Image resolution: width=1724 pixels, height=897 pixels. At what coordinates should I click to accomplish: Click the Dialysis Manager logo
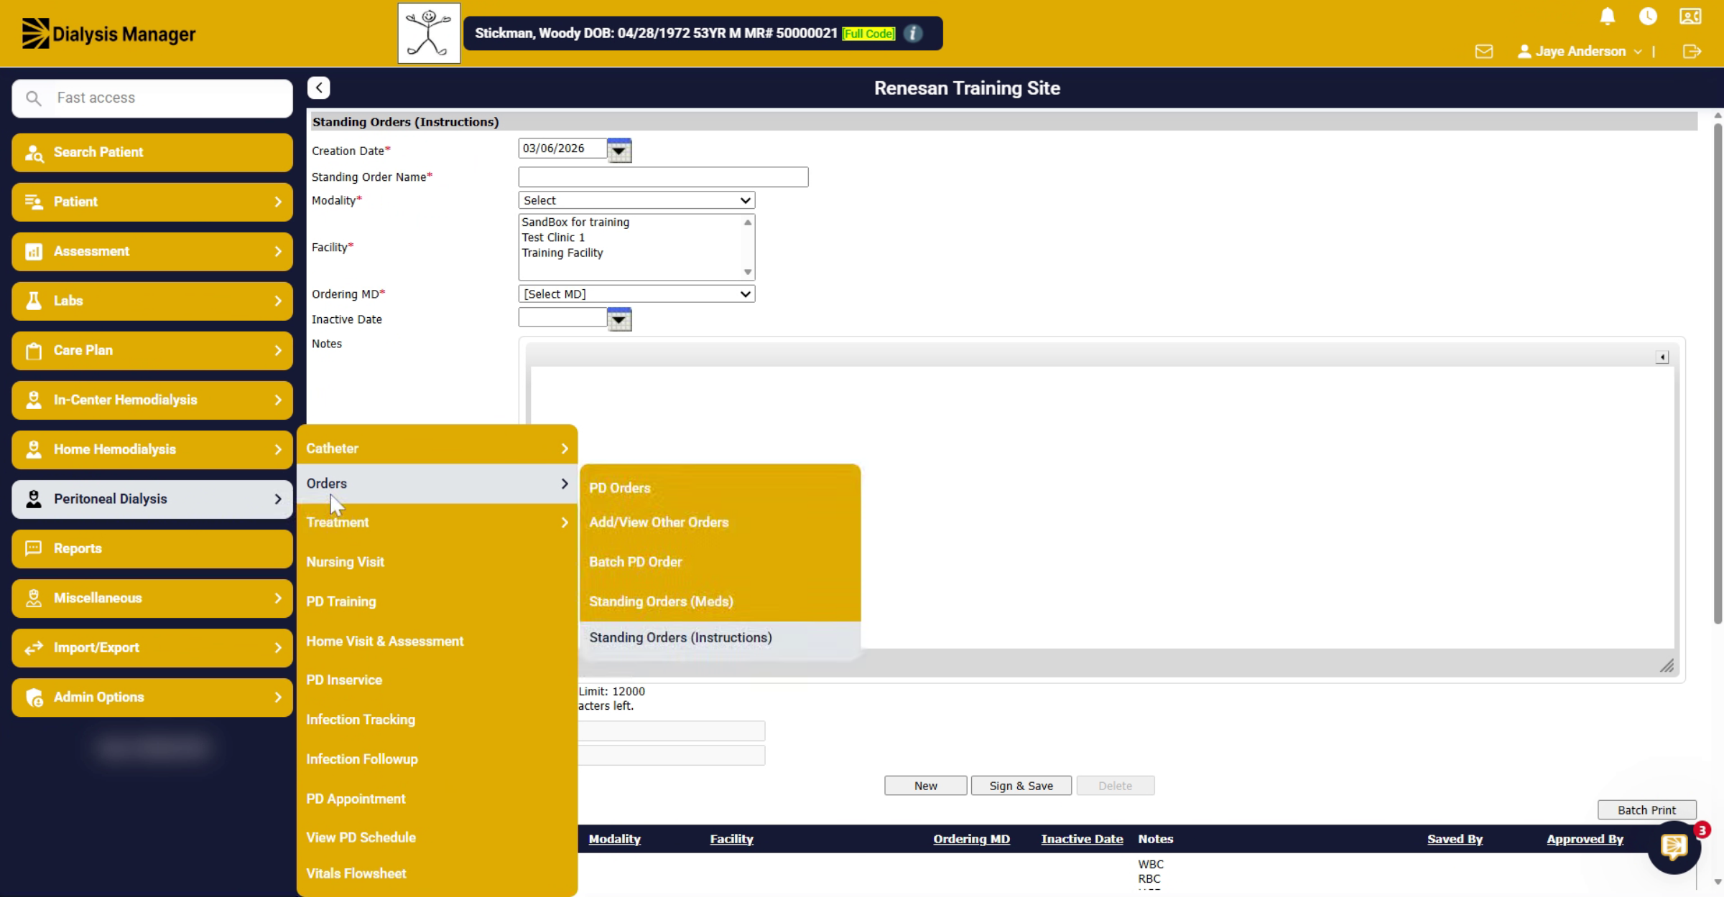click(x=108, y=34)
